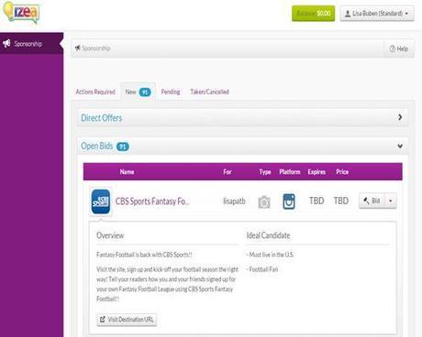422x337 pixels.
Task: Click the Bid button
Action: 372,201
